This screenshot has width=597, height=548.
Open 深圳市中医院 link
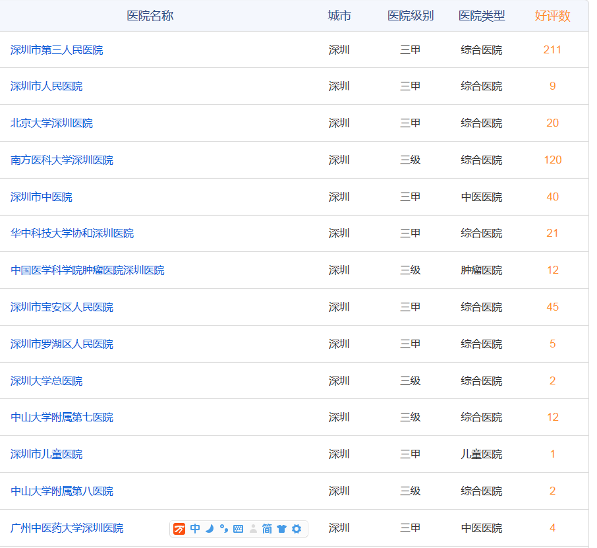[x=42, y=197]
